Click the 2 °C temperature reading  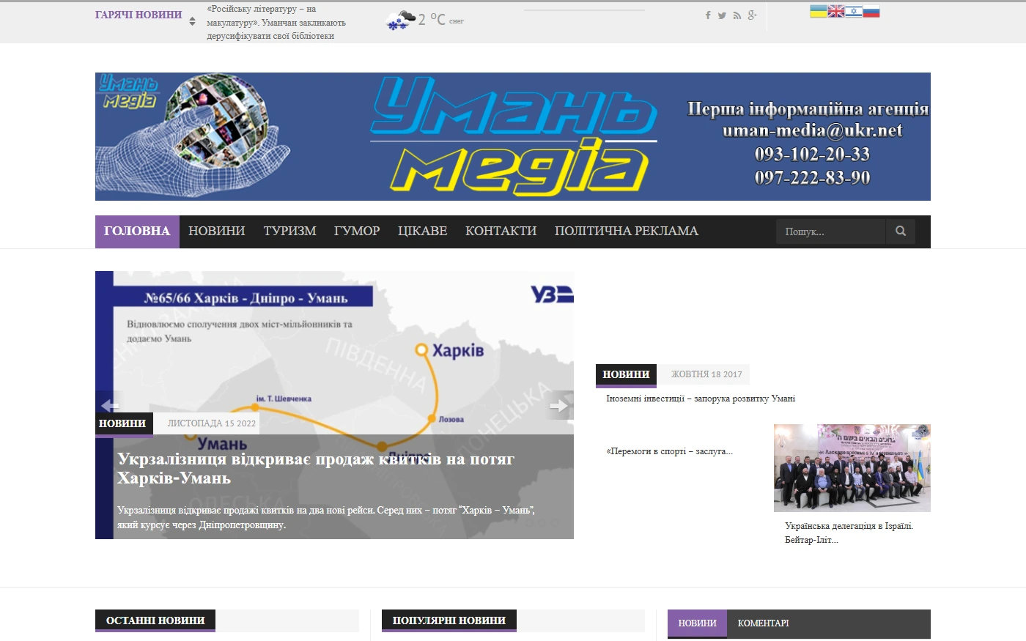pos(432,20)
